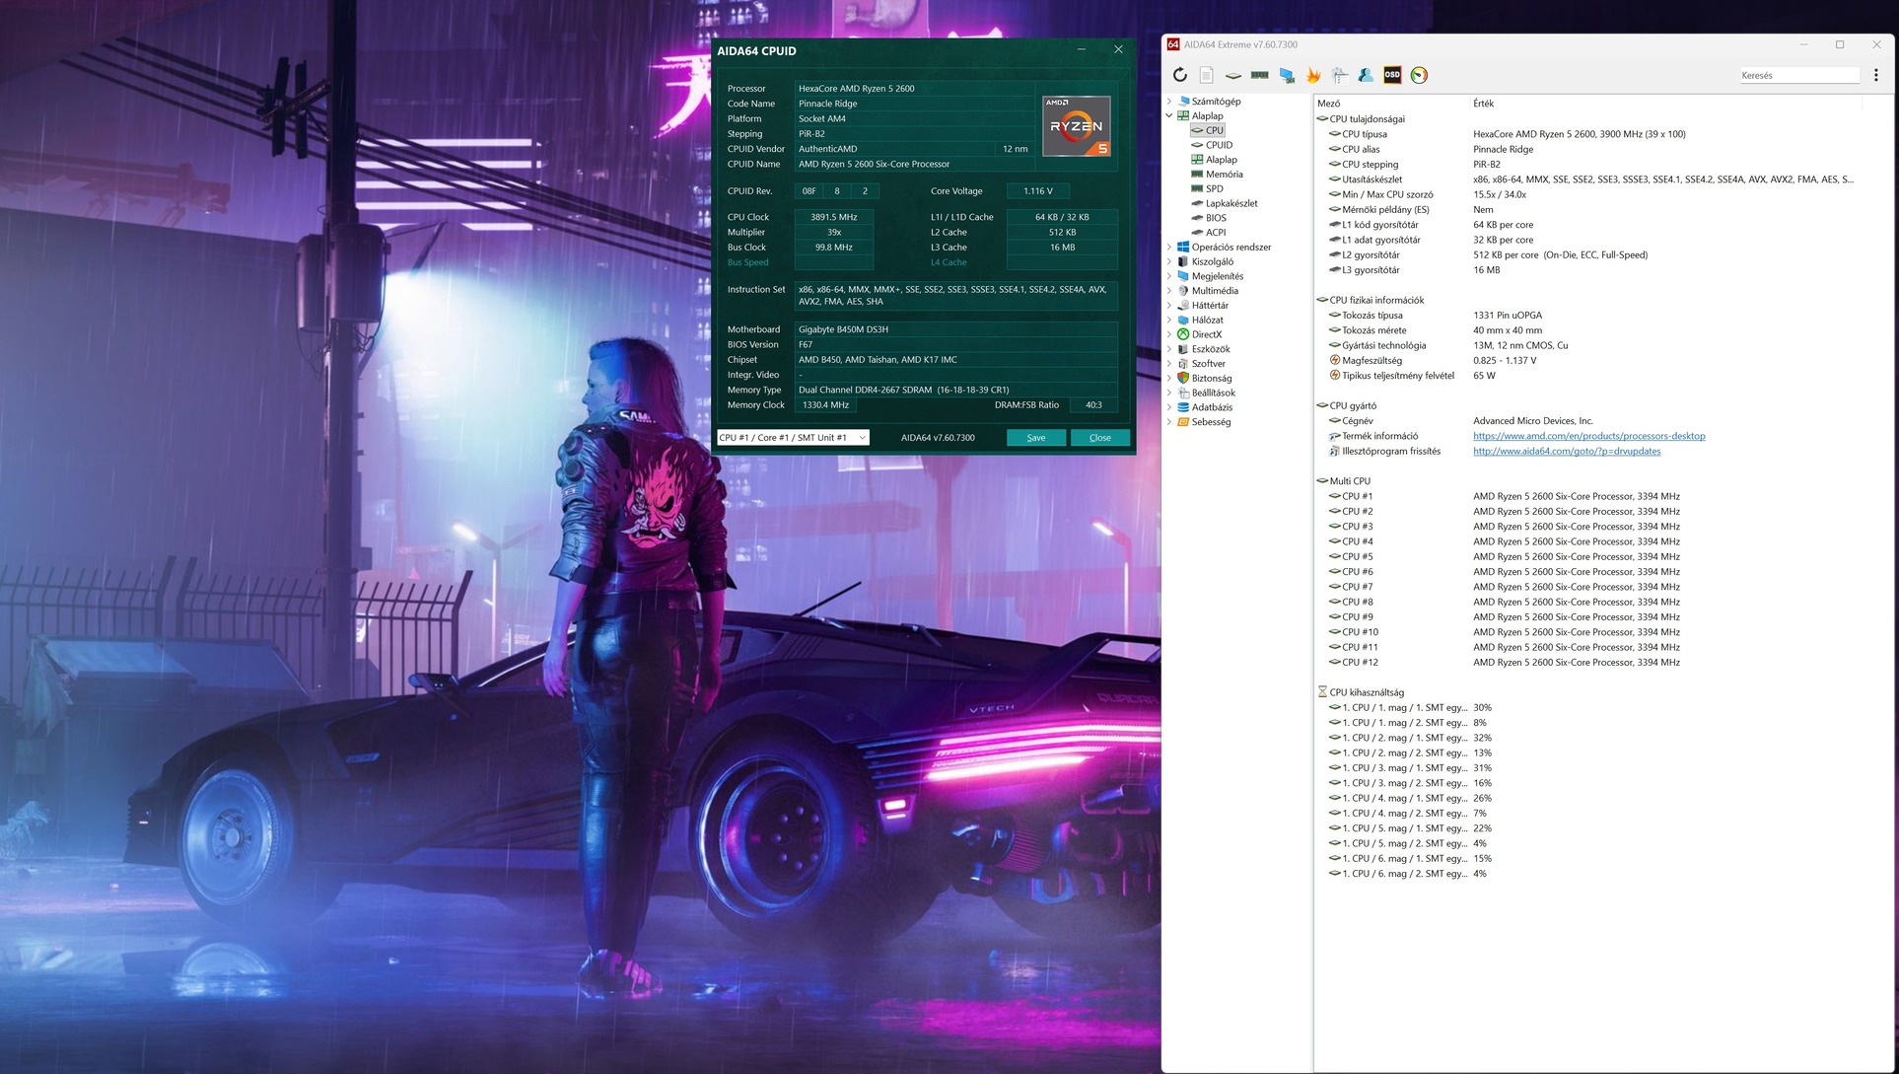Select the DirectX tree item
1899x1074 pixels.
coord(1206,334)
